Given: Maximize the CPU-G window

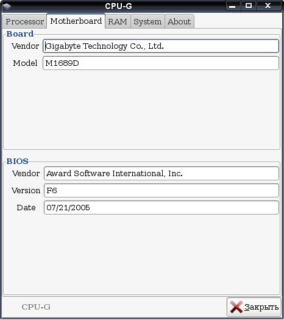Looking at the screenshot, I should tap(248, 5).
